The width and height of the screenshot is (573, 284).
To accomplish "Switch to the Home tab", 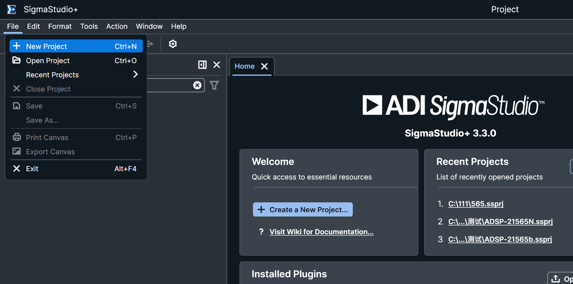I will pos(245,66).
